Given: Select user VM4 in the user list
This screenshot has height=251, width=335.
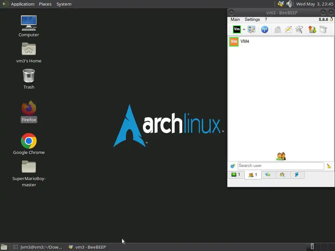Looking at the screenshot, I should 281,42.
